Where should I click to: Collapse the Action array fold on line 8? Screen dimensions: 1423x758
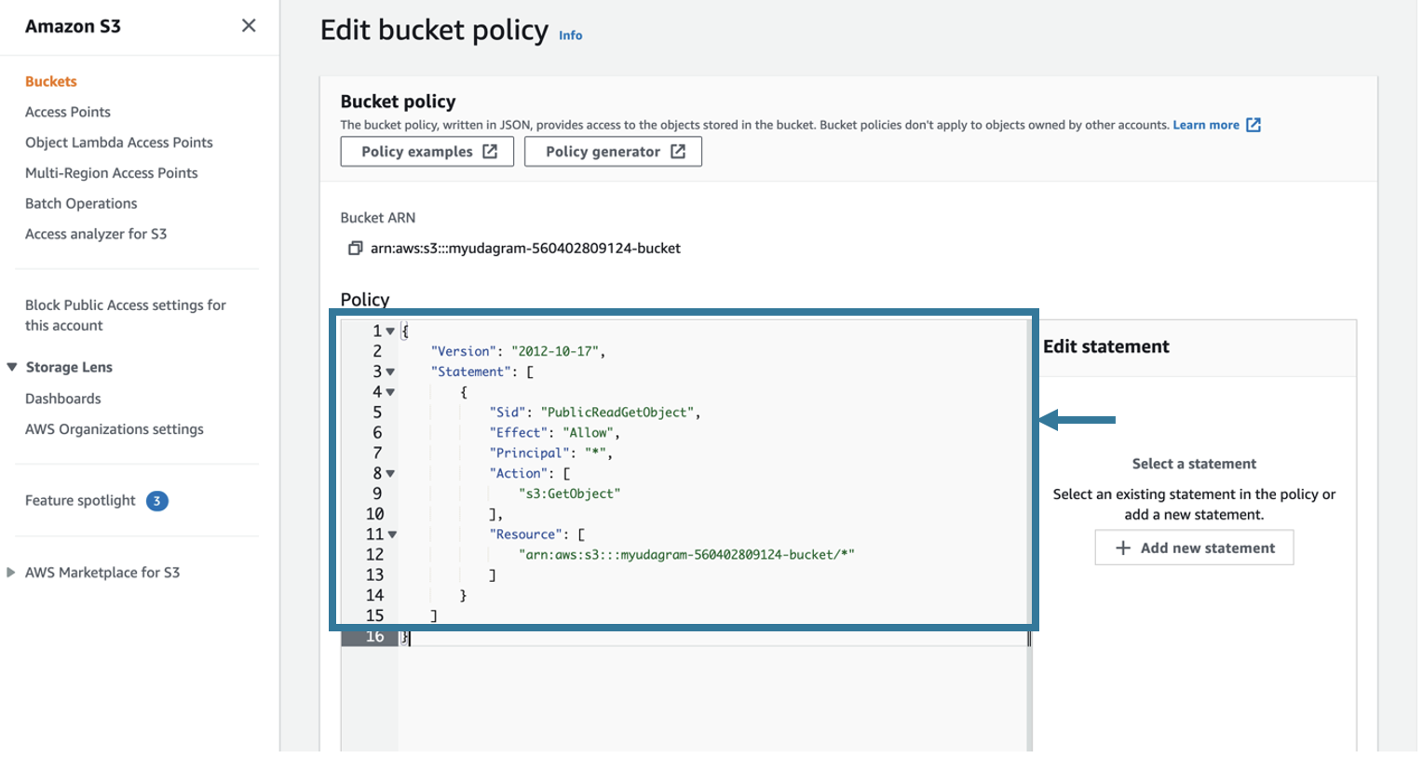pos(390,473)
